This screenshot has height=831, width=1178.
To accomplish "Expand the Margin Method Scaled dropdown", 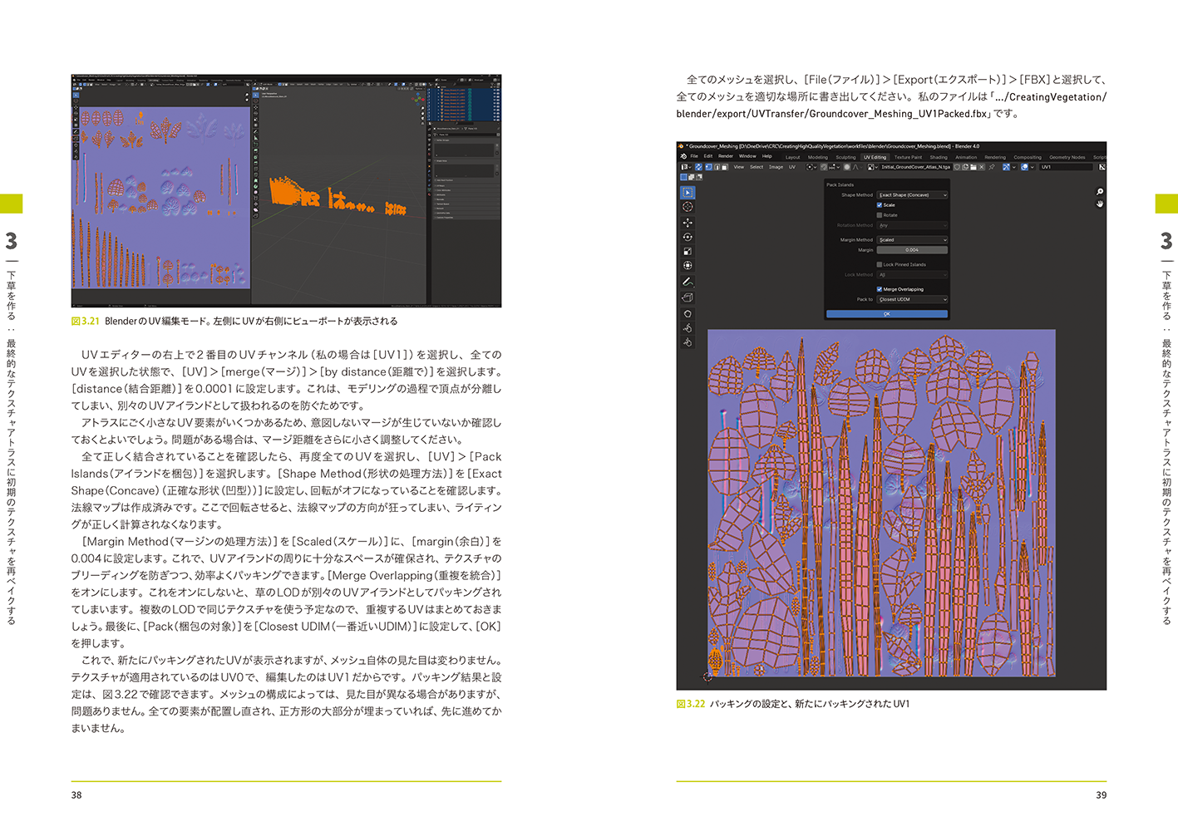I will coord(912,240).
